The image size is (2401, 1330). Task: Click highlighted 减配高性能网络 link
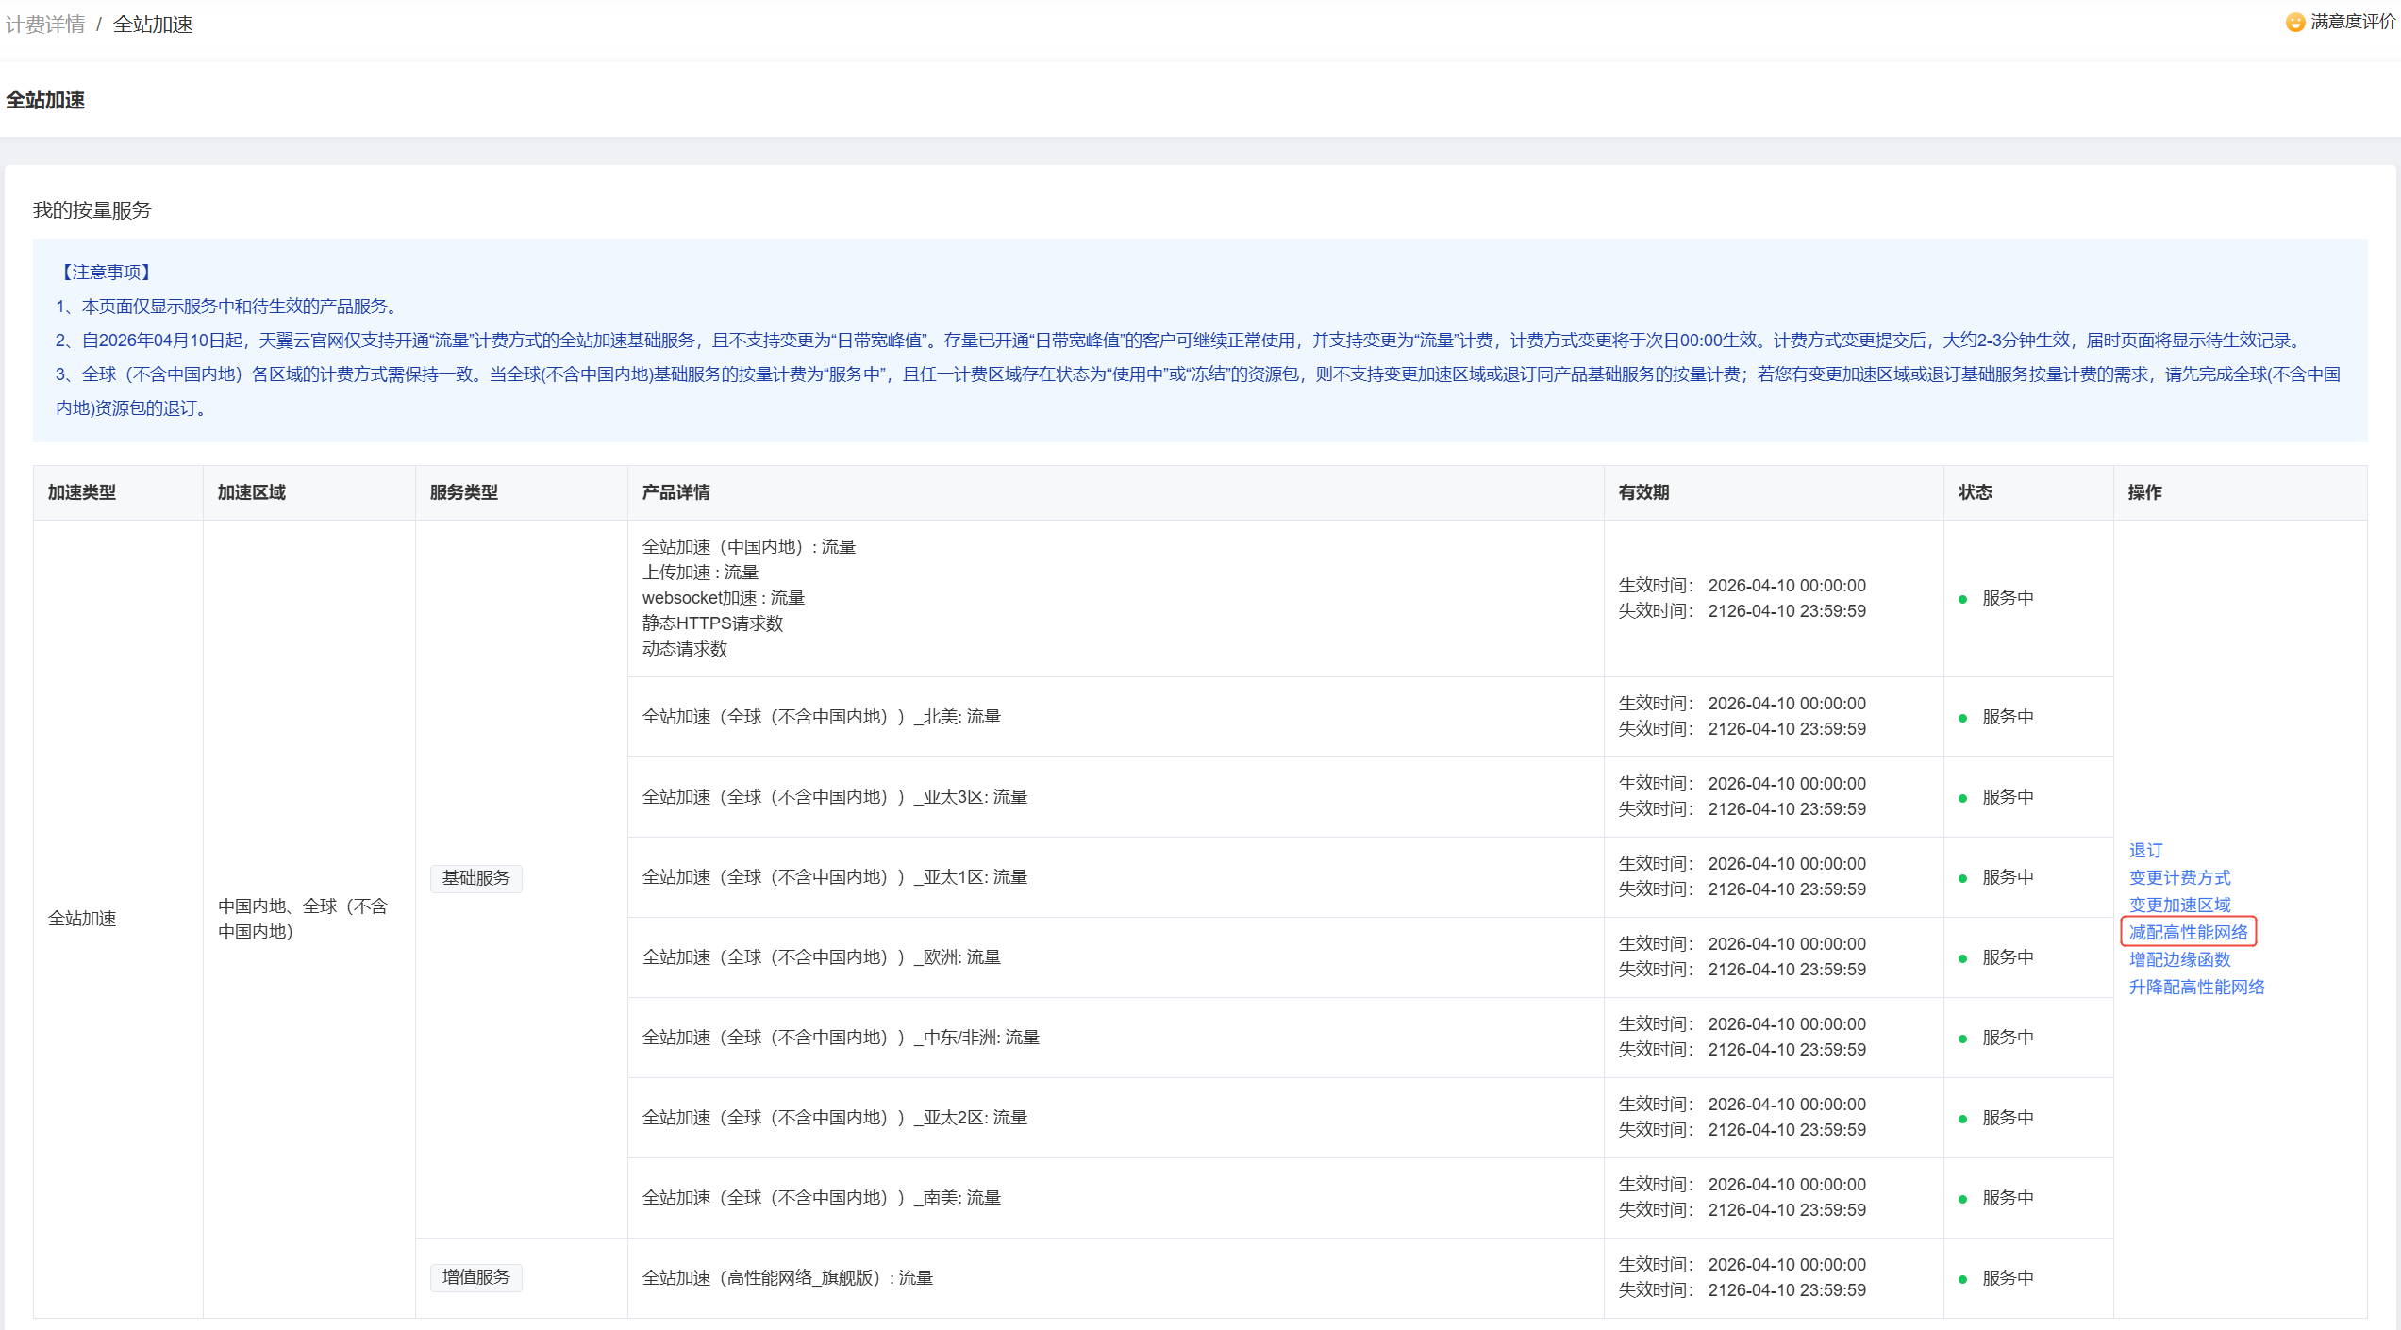pos(2188,932)
